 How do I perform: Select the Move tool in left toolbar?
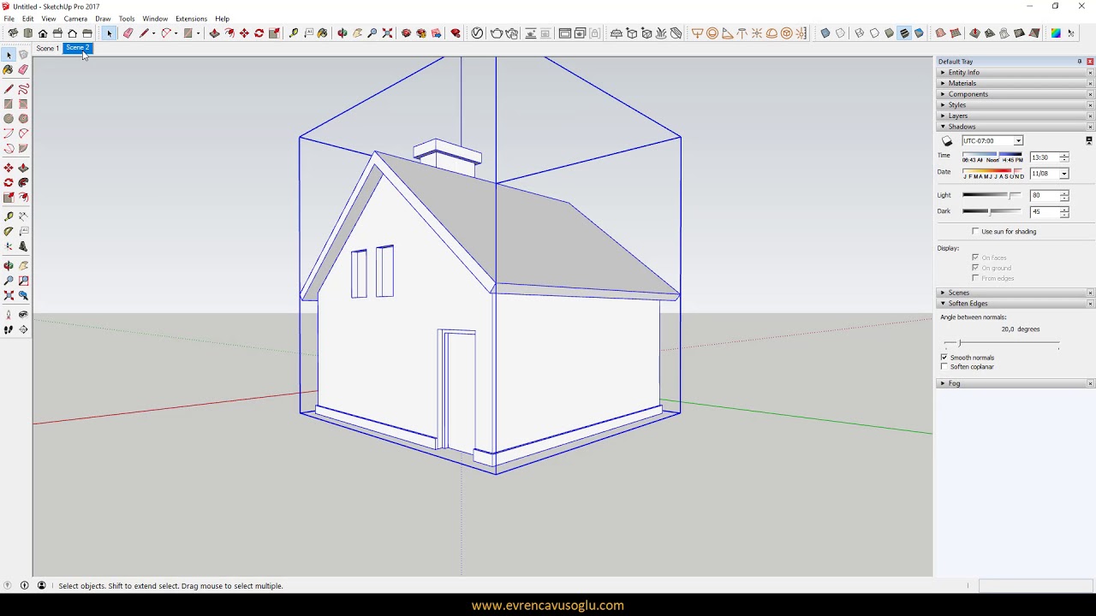coord(9,169)
